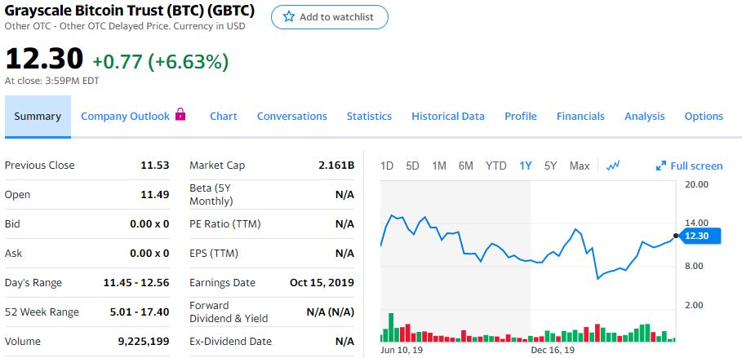Image resolution: width=742 pixels, height=358 pixels.
Task: Open the chart comparison line icon
Action: click(613, 166)
